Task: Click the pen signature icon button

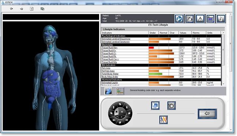Action: pyautogui.click(x=189, y=19)
